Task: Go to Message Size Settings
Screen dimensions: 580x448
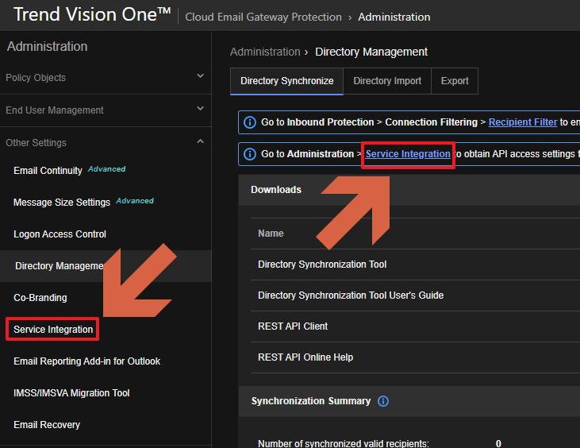Action: tap(62, 203)
